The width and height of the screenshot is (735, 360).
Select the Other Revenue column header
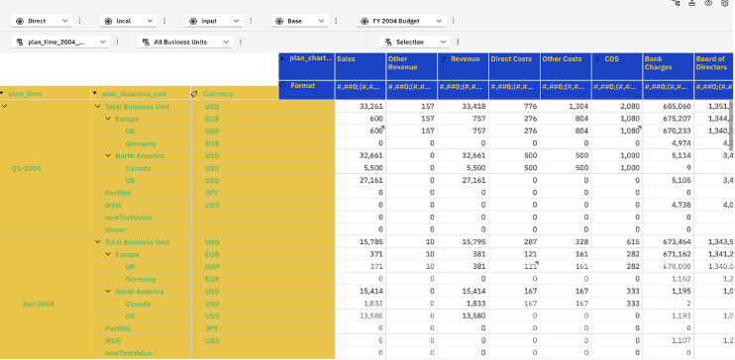point(411,66)
